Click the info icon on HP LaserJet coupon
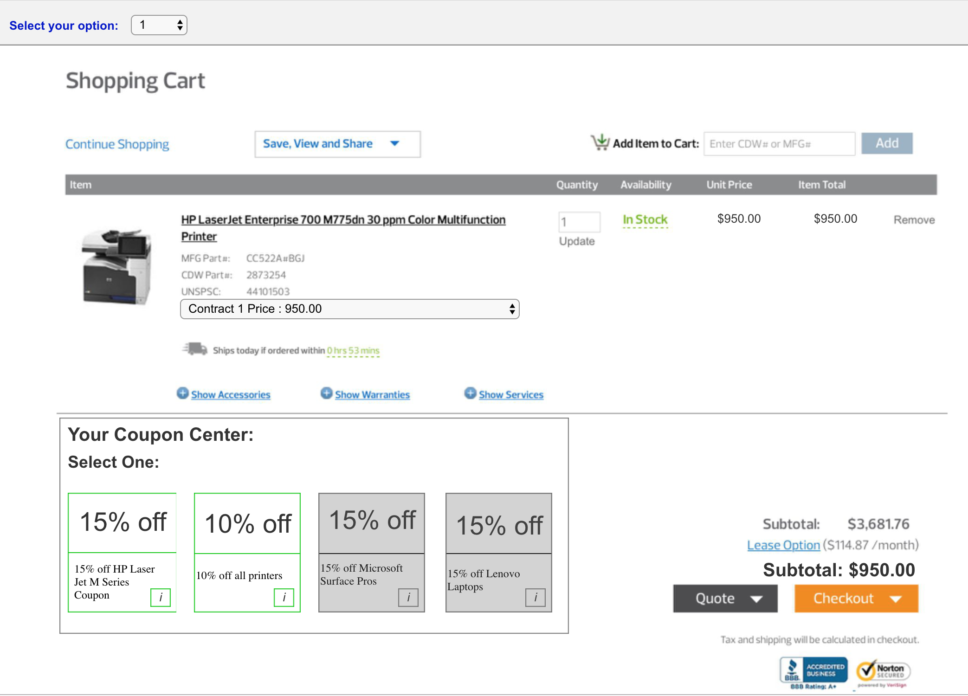968x696 pixels. pos(161,597)
